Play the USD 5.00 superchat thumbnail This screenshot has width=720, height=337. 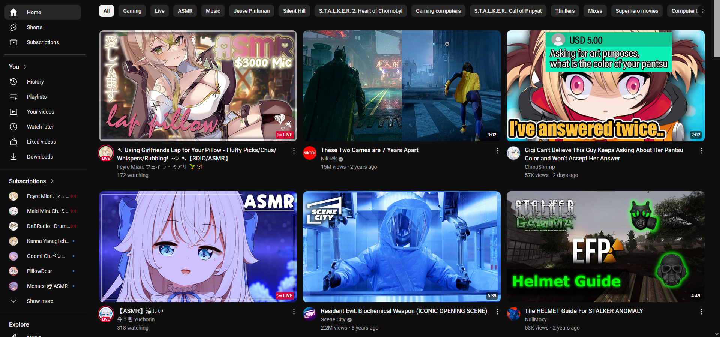606,86
